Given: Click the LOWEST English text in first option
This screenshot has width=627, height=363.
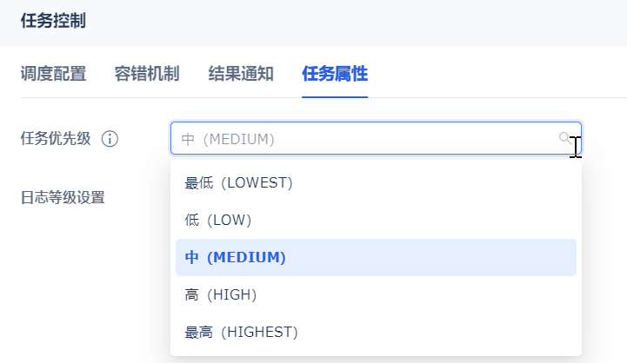Looking at the screenshot, I should pyautogui.click(x=257, y=183).
